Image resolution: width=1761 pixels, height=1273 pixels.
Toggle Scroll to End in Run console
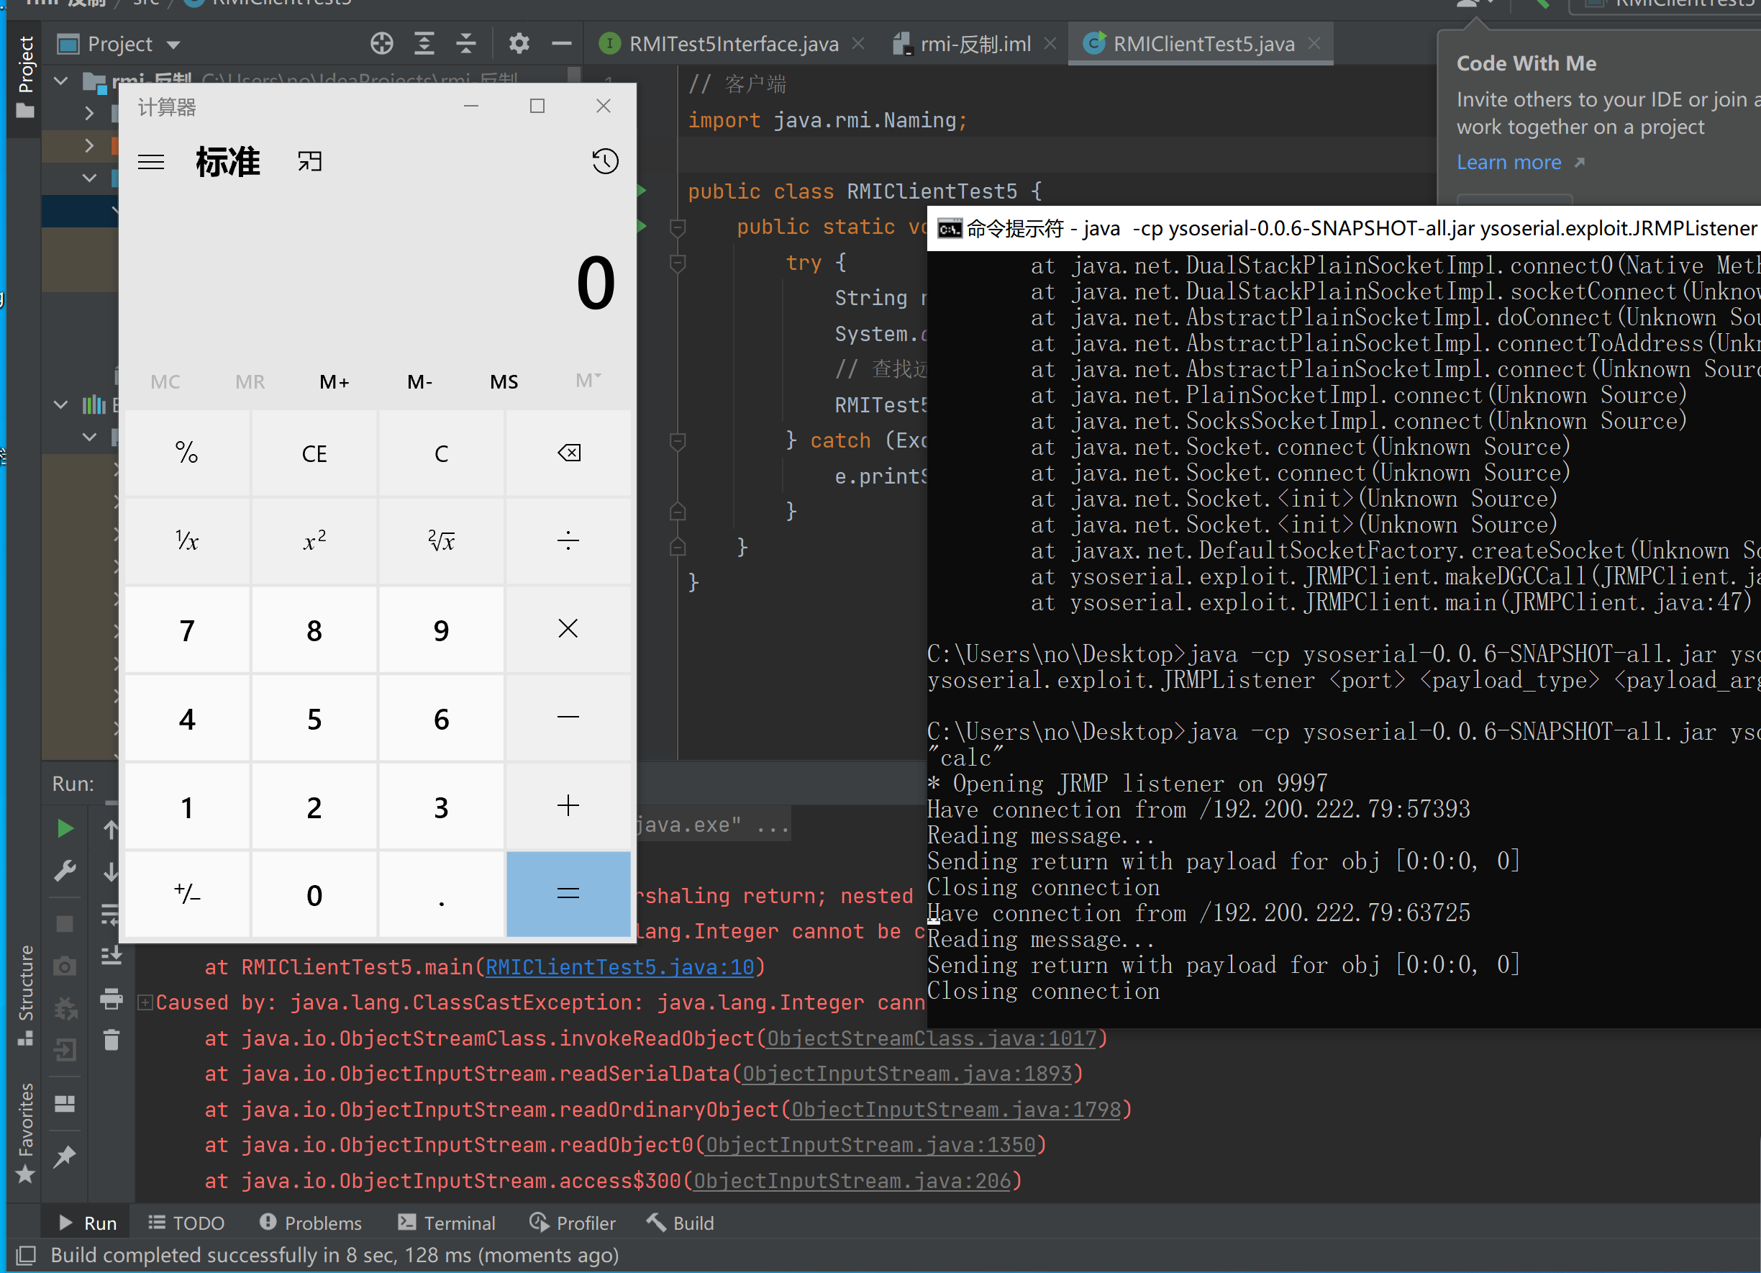pos(111,956)
